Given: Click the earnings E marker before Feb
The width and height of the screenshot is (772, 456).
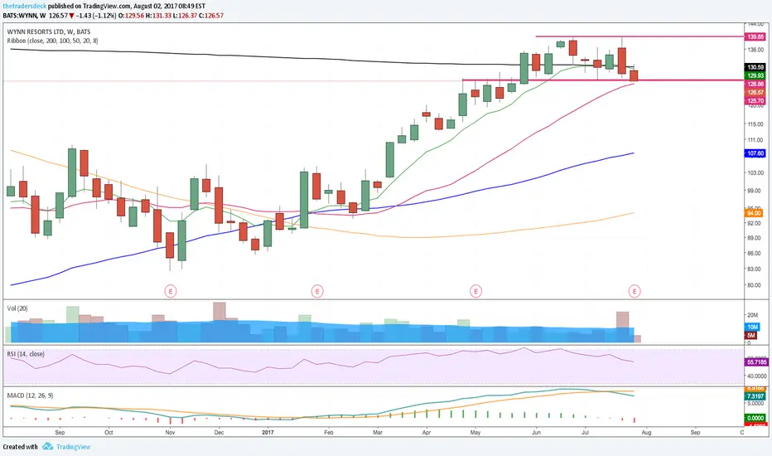Looking at the screenshot, I should pos(317,291).
